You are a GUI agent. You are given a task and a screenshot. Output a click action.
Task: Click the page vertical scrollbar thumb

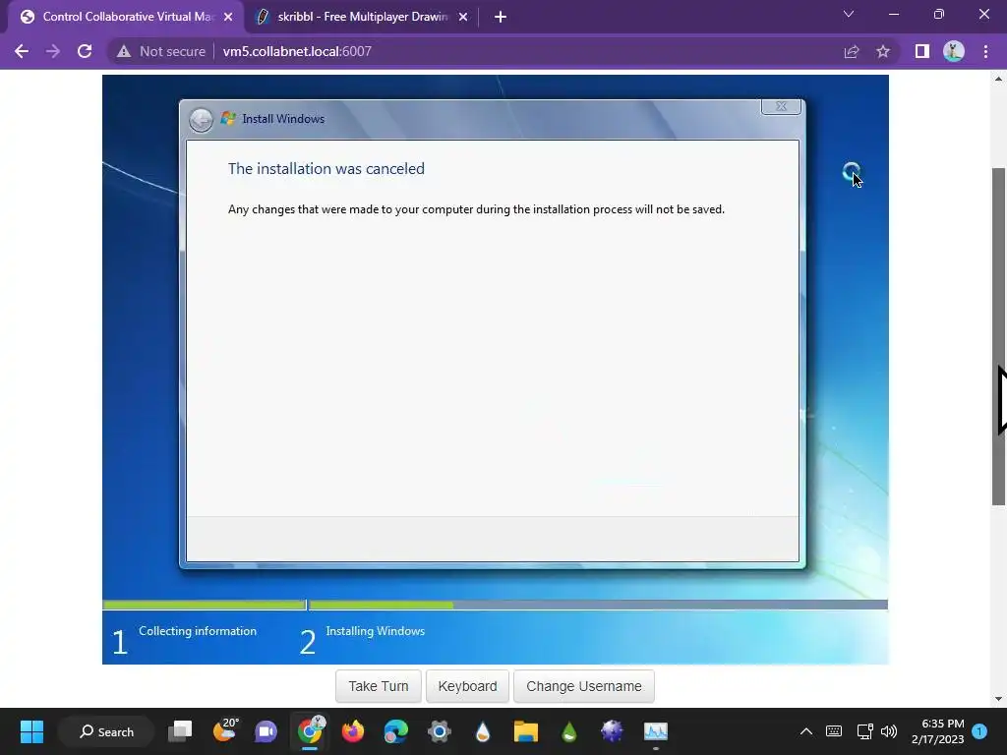[x=999, y=337]
